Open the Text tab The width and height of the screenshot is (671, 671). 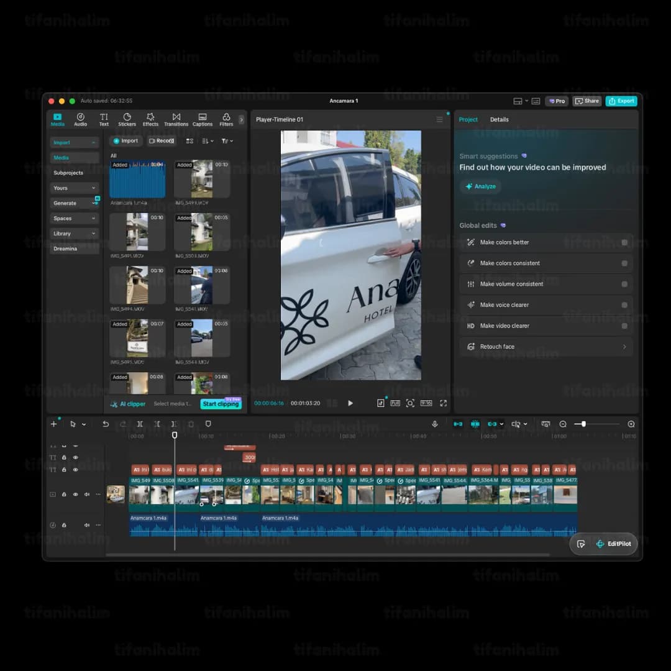click(x=104, y=119)
